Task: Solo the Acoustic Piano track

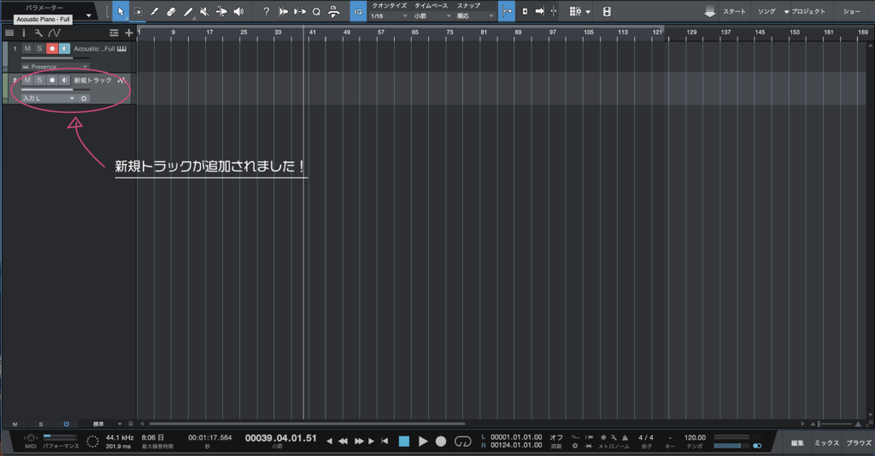Action: pyautogui.click(x=39, y=49)
